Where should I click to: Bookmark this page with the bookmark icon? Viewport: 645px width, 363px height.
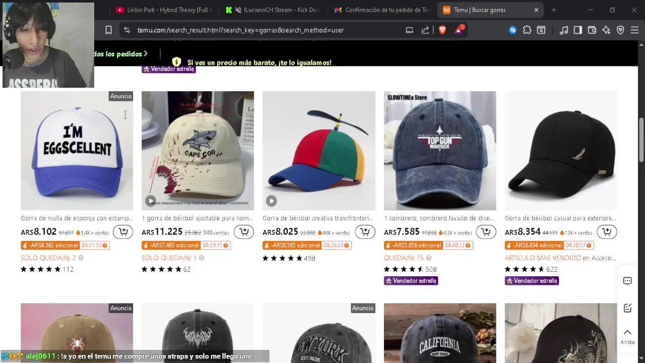108,30
